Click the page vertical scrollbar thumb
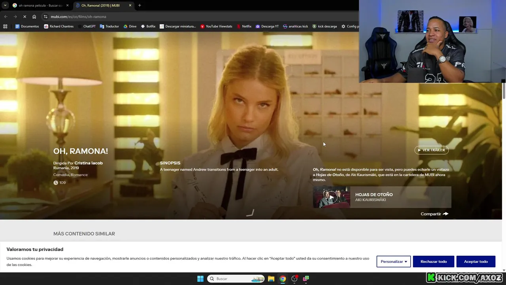The height and width of the screenshot is (285, 506). 504,91
